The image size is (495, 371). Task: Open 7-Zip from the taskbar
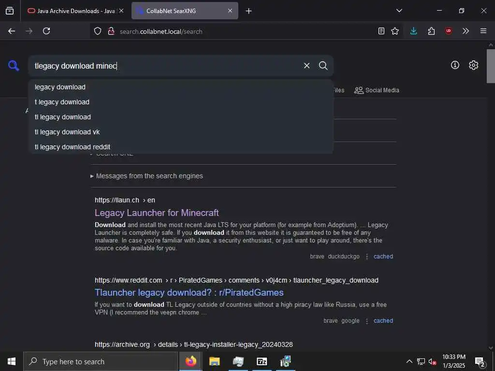coord(262,361)
